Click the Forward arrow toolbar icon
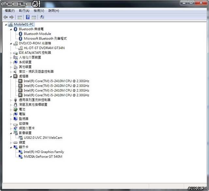209x191 pixels. pos(12,17)
